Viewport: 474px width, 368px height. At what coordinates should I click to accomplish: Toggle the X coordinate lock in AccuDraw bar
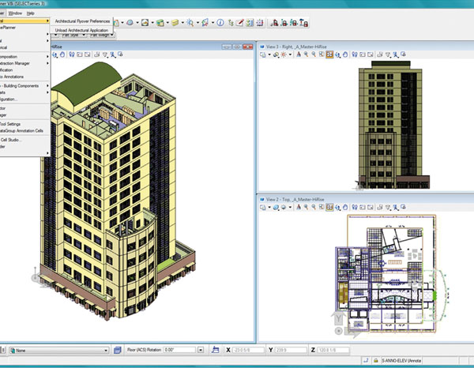[228, 349]
